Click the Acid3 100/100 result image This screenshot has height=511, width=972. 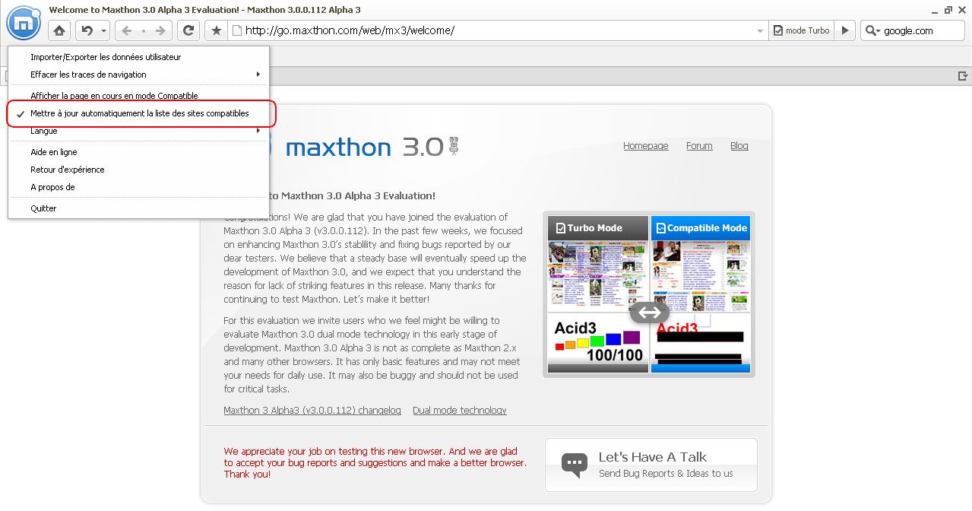[x=598, y=343]
